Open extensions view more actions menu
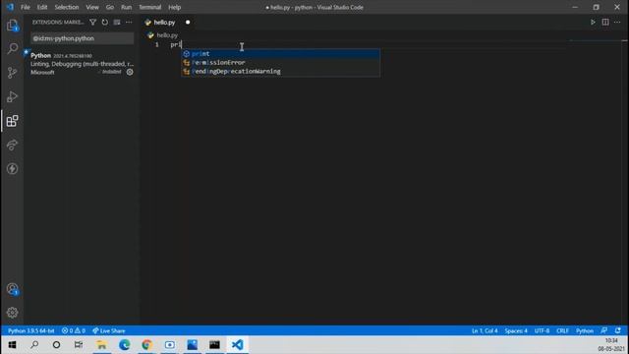Viewport: 629px width, 354px height. pyautogui.click(x=129, y=22)
